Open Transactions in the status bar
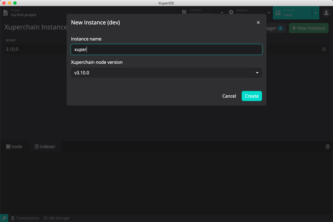 [x=25, y=218]
